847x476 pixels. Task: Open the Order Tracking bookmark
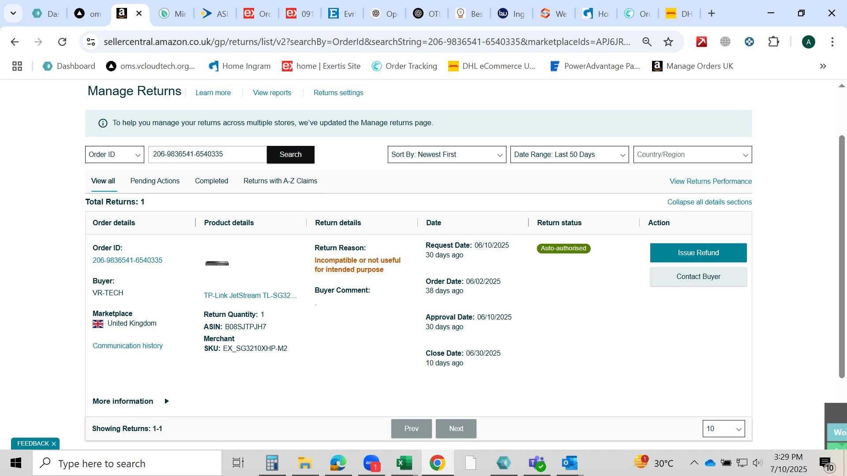pyautogui.click(x=404, y=66)
